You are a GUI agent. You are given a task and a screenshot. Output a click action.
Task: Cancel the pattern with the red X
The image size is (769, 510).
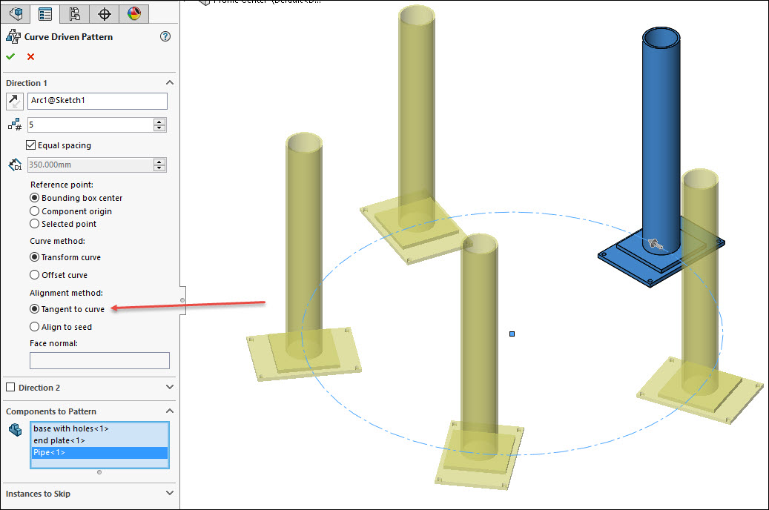tap(31, 56)
